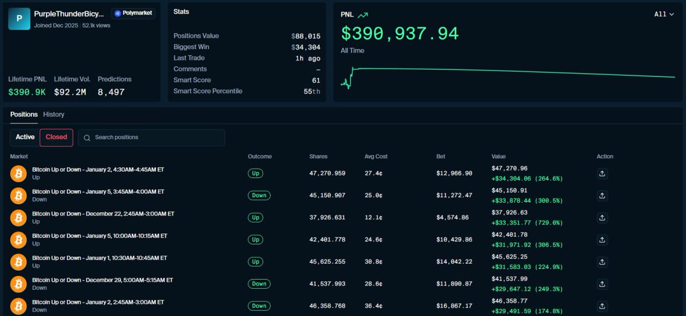Open Bitcoin Up or Down January 2, 2:45AM-3:00AM market
686x316 pixels.
[x=98, y=302]
